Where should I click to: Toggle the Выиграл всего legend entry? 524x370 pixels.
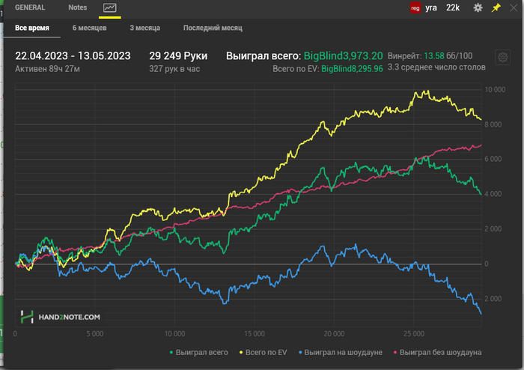tap(199, 352)
